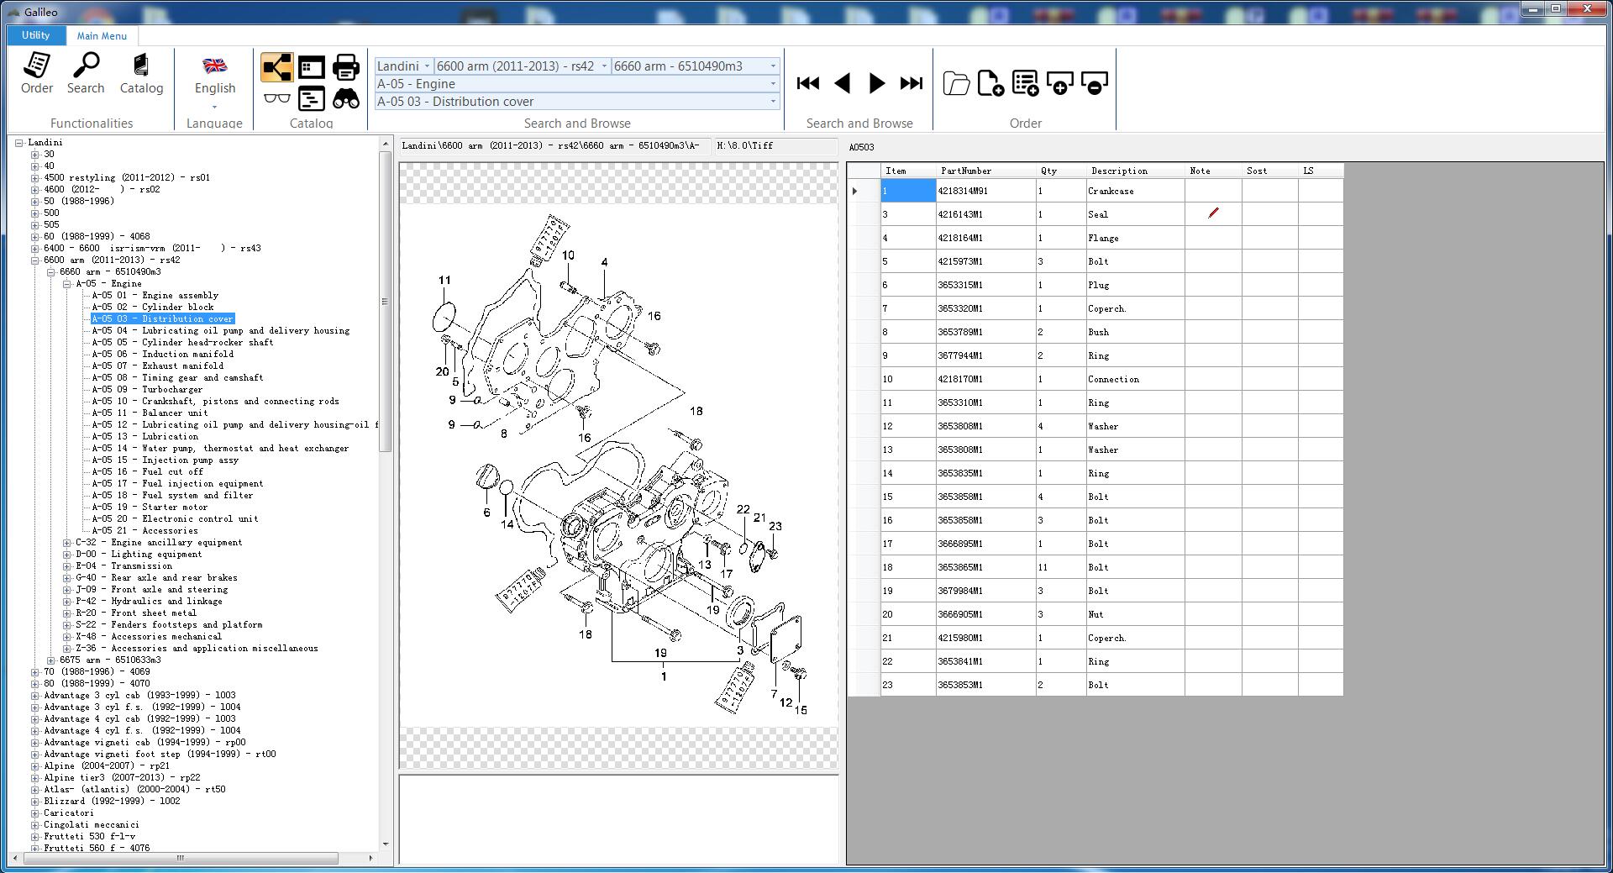Image resolution: width=1613 pixels, height=873 pixels.
Task: Click the add list to order icon
Action: 1025,83
